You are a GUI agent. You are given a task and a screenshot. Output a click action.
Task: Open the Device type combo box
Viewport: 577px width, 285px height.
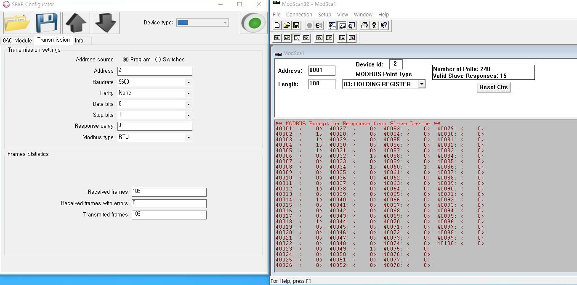click(x=202, y=23)
